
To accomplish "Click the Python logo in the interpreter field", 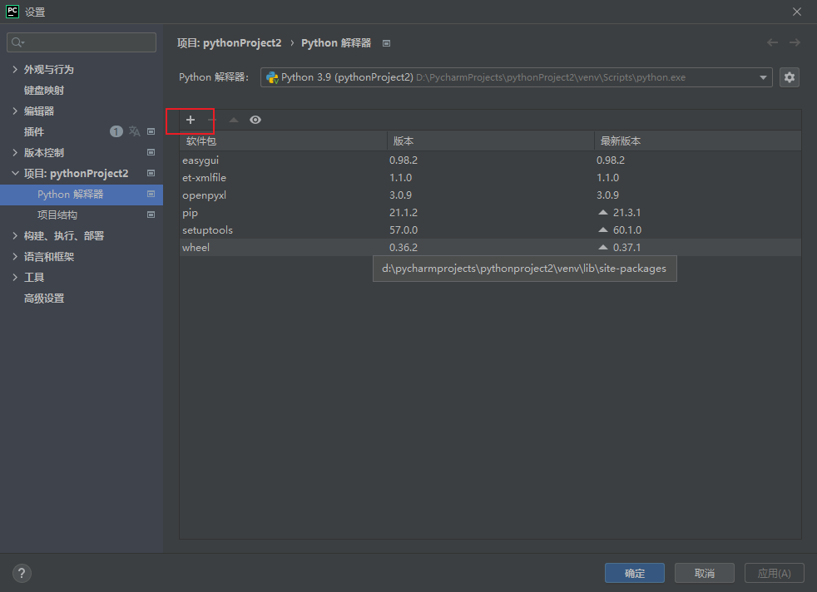I will 273,76.
